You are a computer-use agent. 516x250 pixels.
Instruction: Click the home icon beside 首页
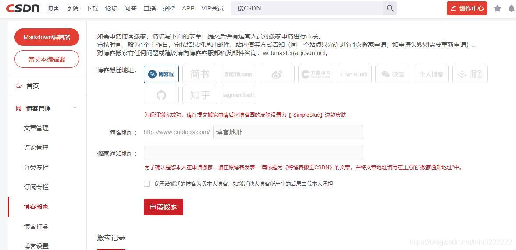[x=19, y=86]
